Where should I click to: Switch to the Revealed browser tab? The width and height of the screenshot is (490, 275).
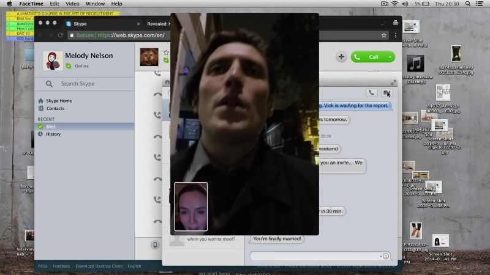tap(159, 24)
